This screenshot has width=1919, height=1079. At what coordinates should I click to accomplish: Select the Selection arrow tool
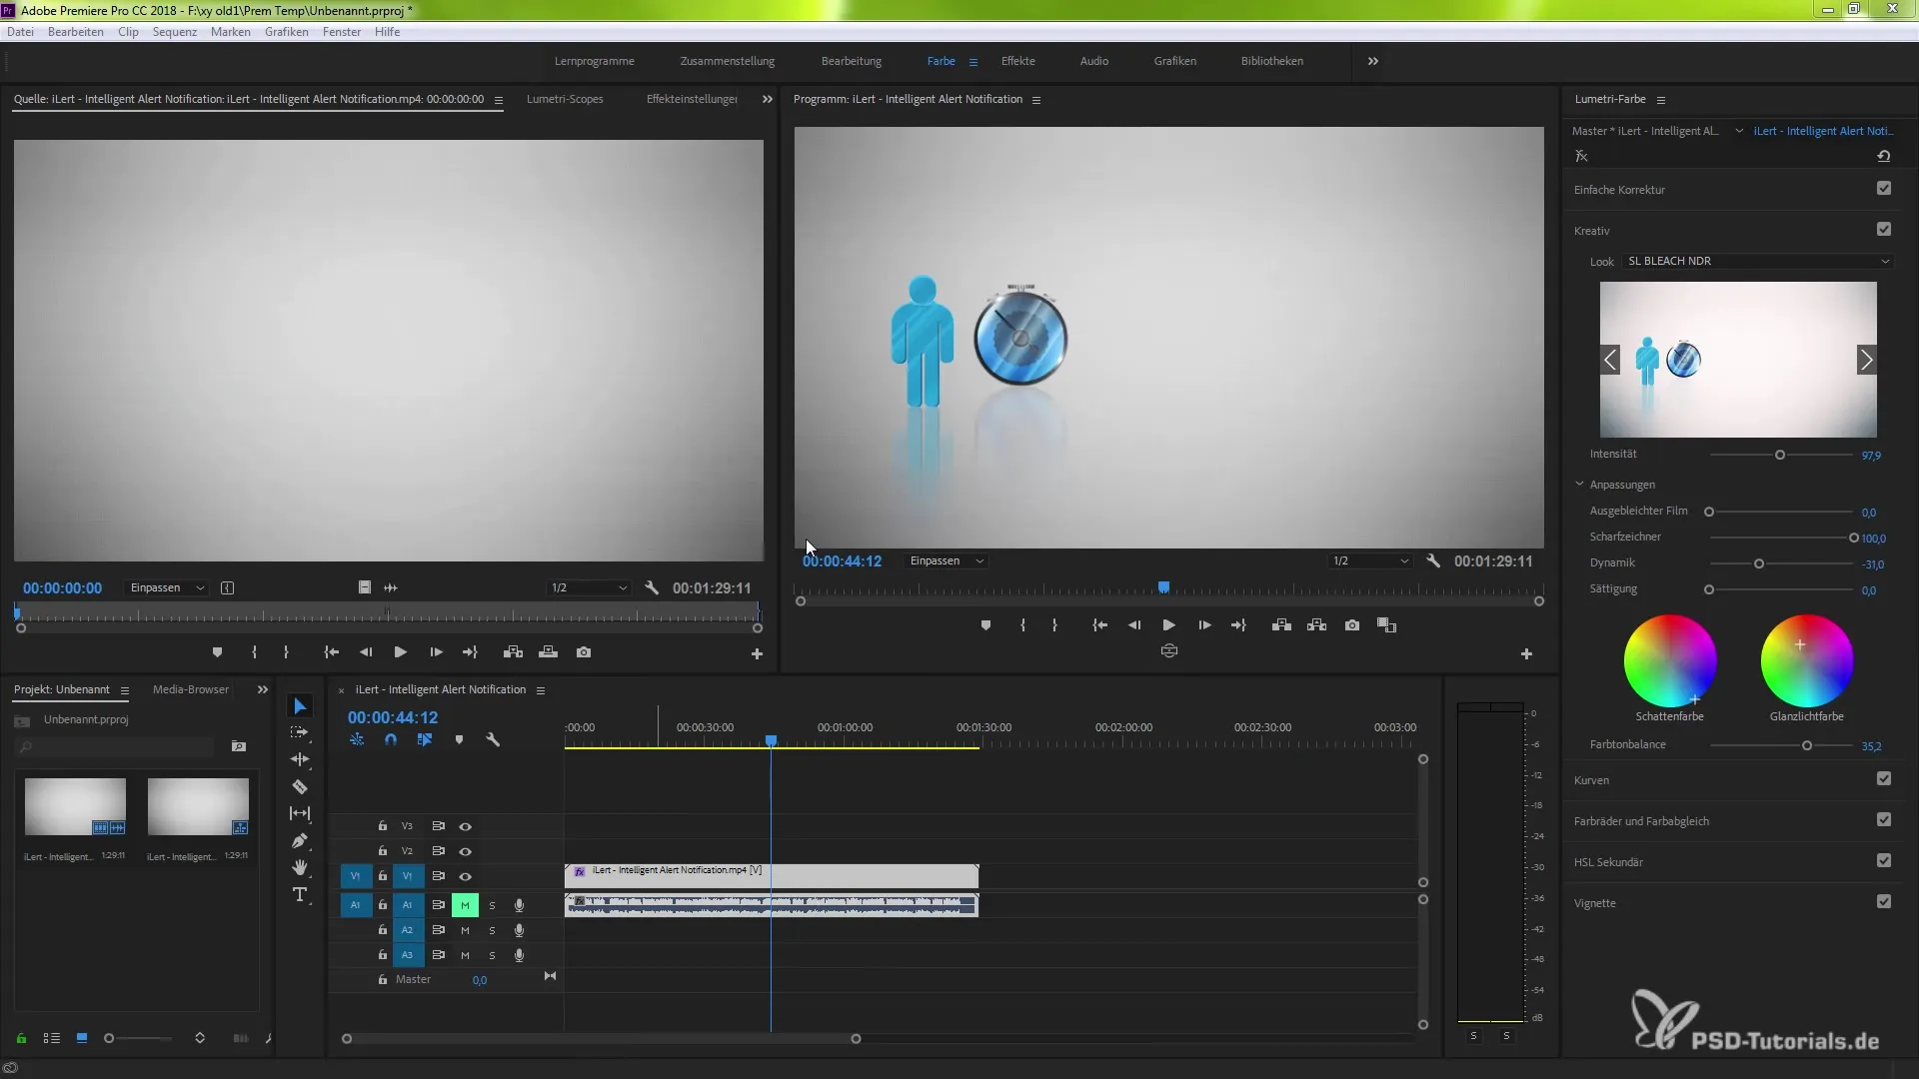click(300, 706)
